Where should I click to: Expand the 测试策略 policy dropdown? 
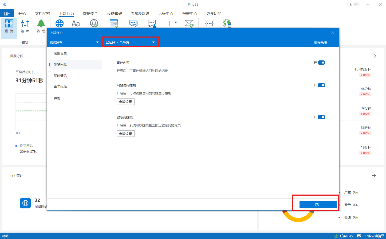pos(74,42)
